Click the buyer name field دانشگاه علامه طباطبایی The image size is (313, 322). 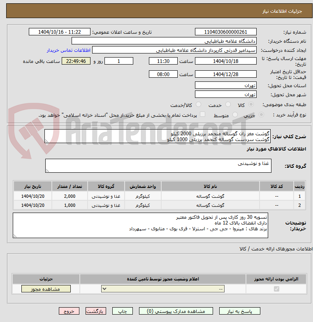coord(164,41)
